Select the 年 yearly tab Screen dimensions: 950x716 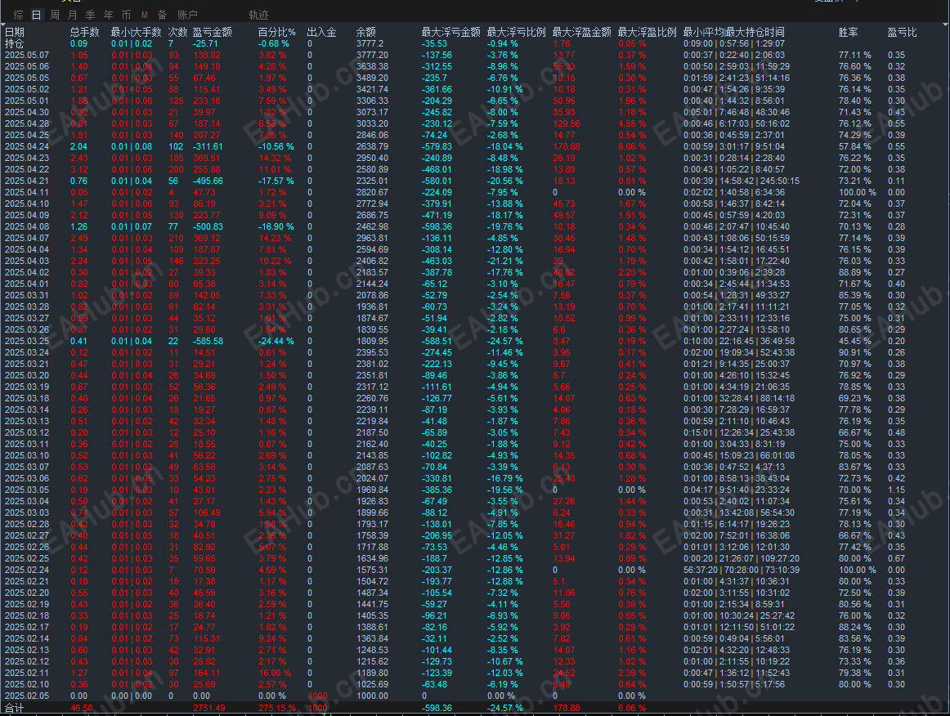109,15
